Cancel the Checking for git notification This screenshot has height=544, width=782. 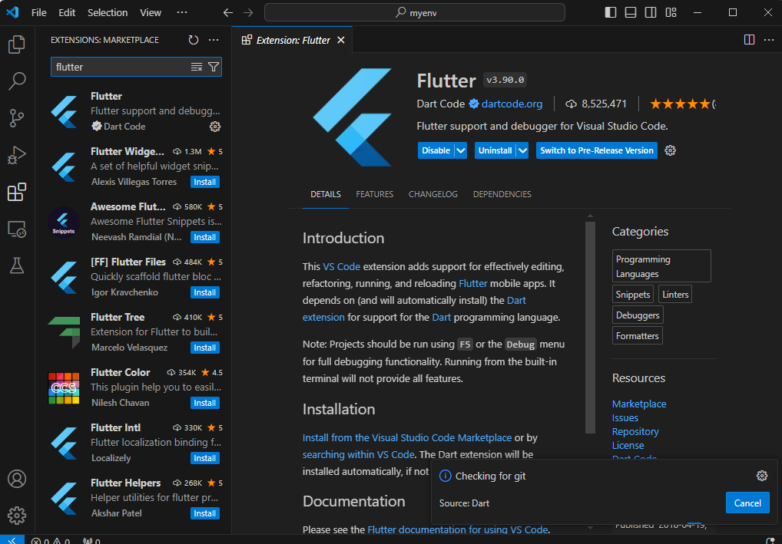[x=747, y=503]
